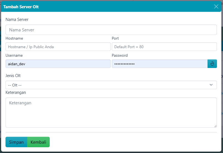The height and width of the screenshot is (153, 223).
Task: Click the "Keterangan" label above the textarea
Action: tap(16, 92)
